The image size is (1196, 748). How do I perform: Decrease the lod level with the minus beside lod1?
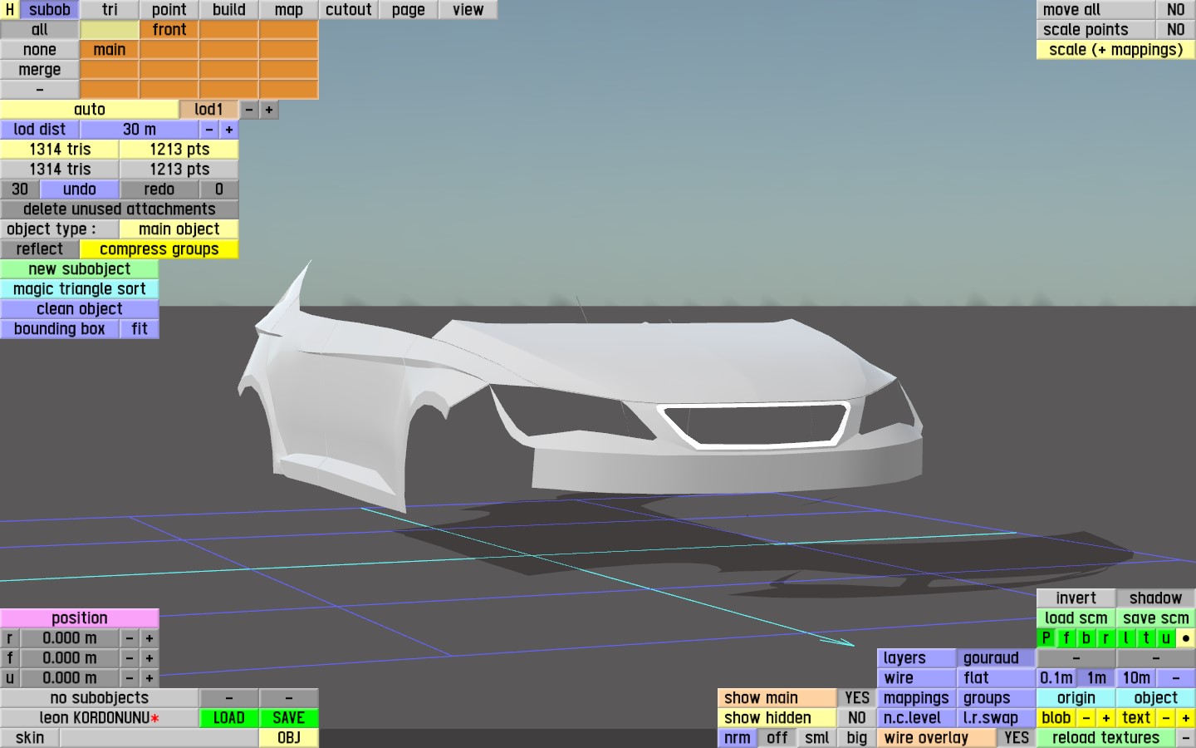click(x=249, y=110)
